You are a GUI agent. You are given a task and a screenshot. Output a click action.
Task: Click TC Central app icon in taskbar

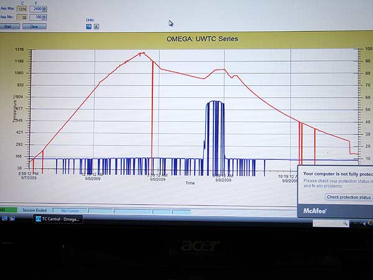(39, 219)
